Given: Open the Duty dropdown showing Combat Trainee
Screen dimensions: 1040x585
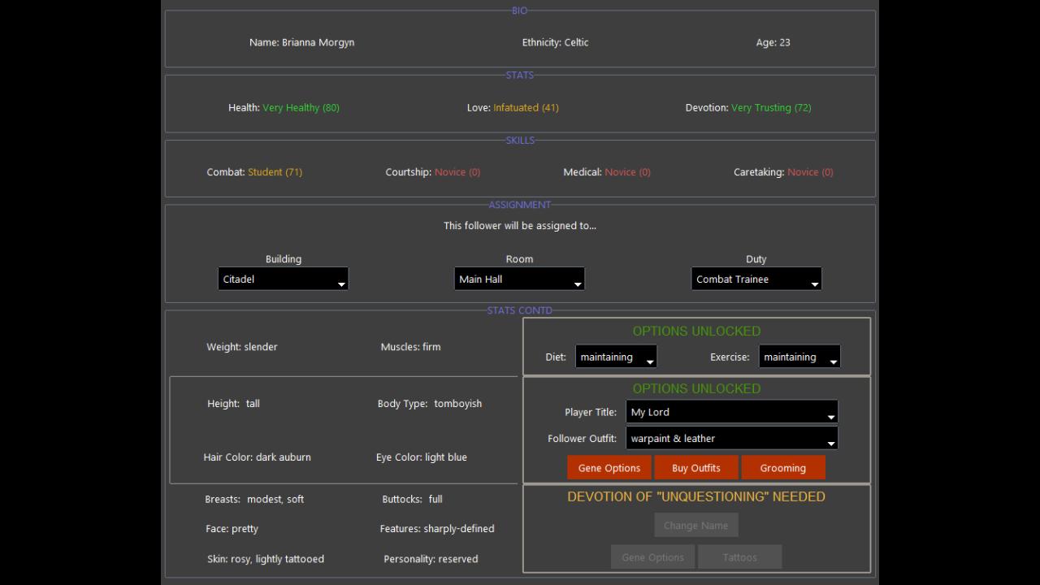Looking at the screenshot, I should click(x=756, y=279).
